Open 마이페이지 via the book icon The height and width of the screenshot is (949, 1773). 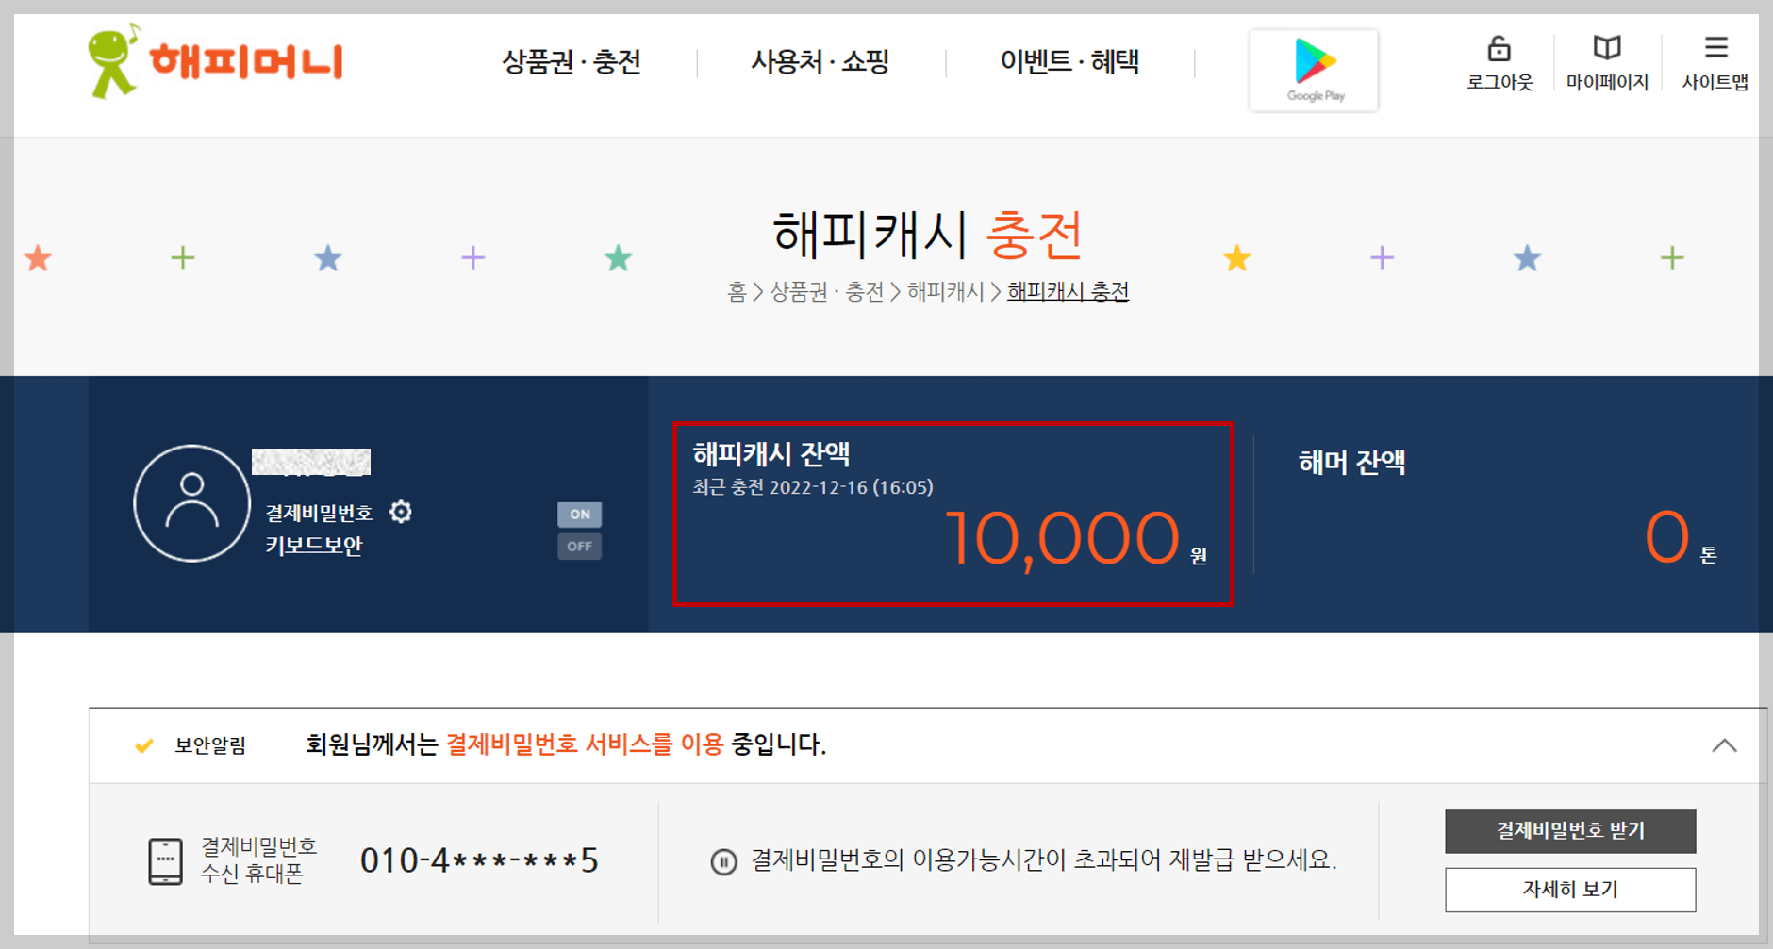[x=1606, y=47]
